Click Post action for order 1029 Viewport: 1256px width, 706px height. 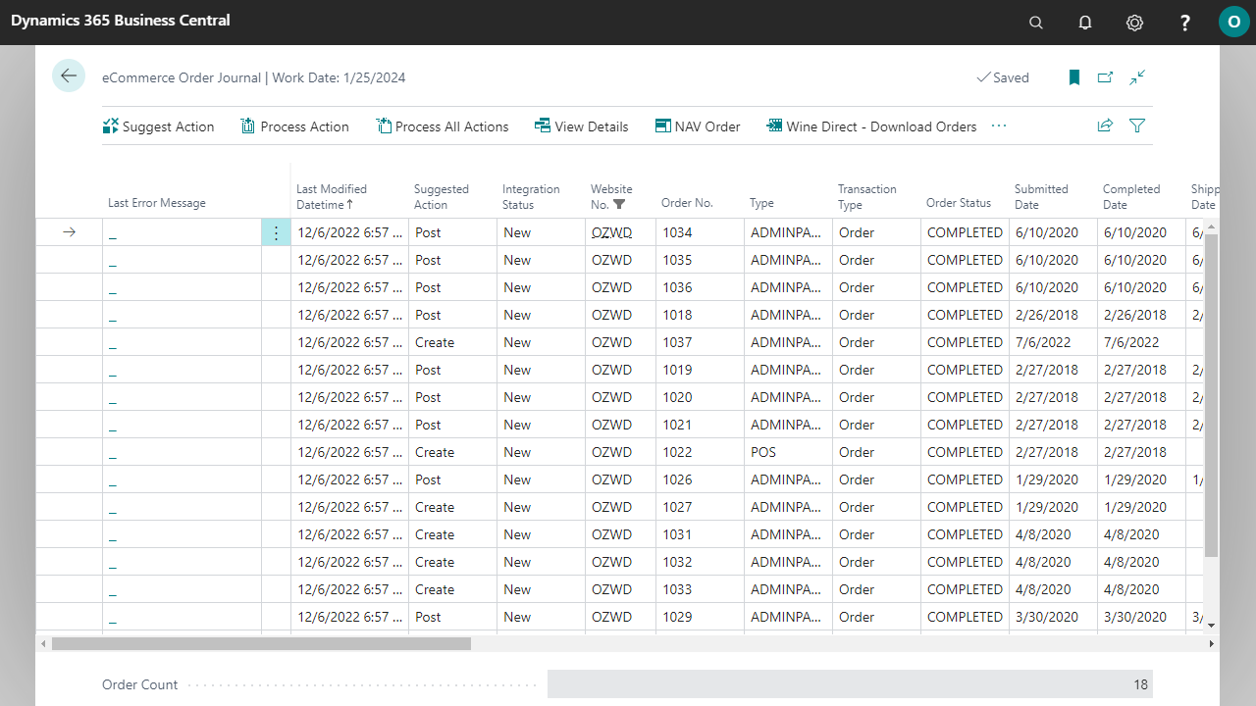click(x=452, y=617)
